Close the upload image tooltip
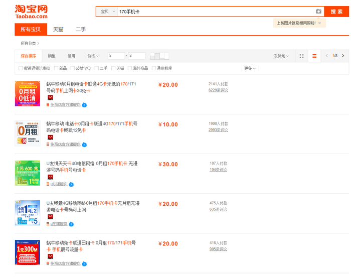Image resolution: width=351 pixels, height=277 pixels. (x=320, y=23)
